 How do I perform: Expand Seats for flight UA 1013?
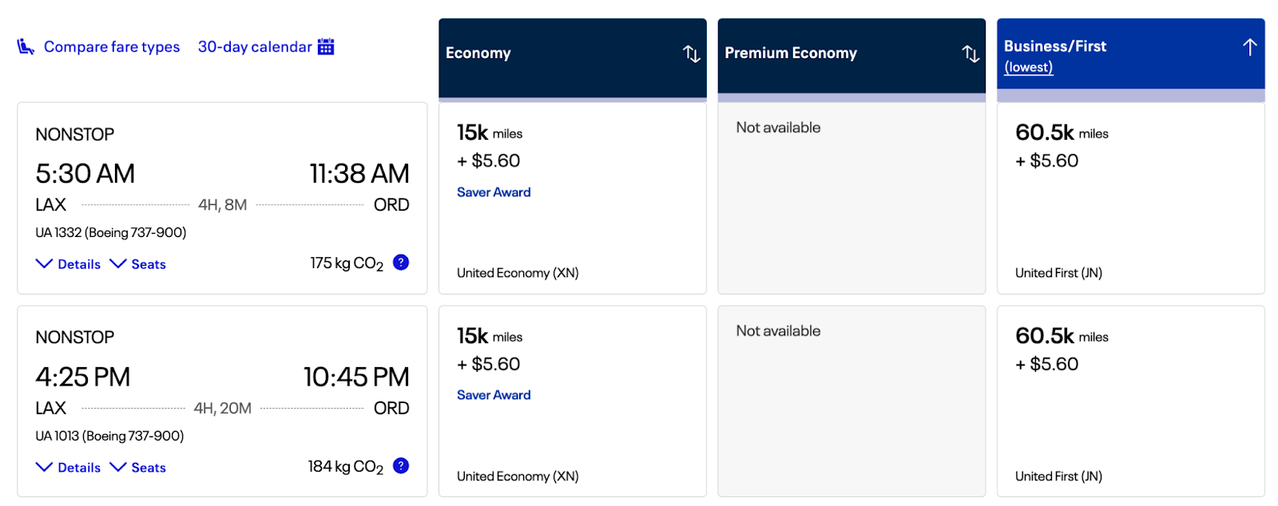[x=138, y=468]
